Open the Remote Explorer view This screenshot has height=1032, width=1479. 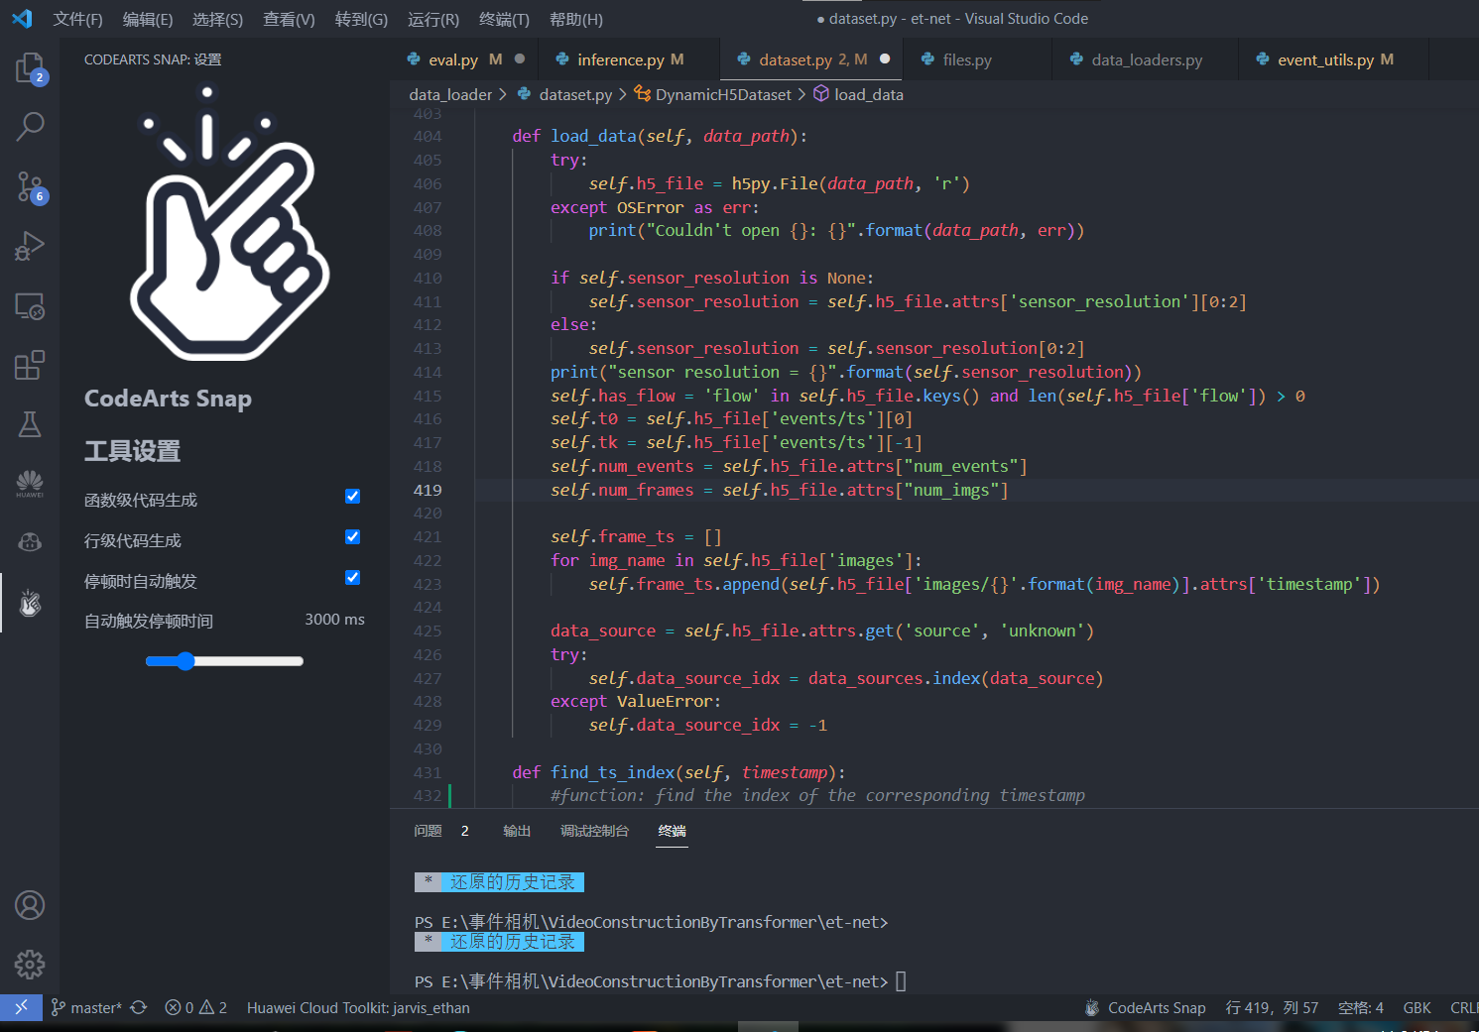30,306
